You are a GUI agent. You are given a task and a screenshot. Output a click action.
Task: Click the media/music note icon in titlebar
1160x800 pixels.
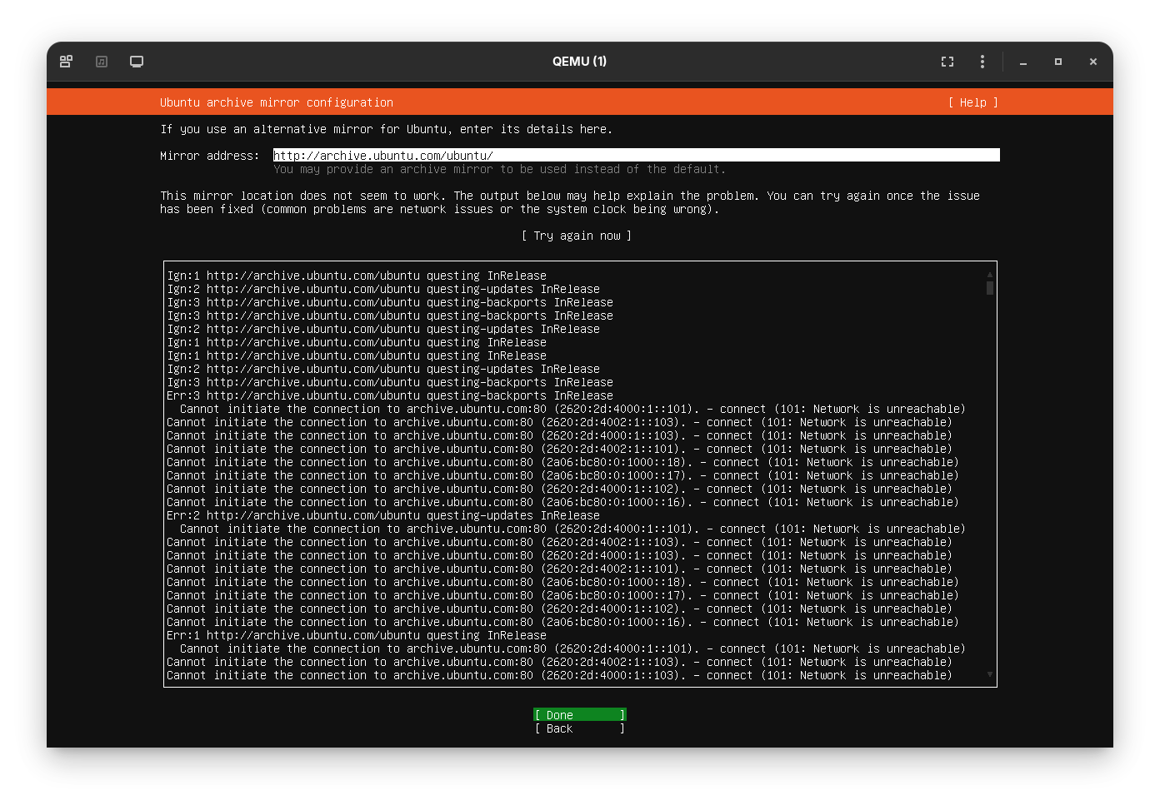click(101, 62)
